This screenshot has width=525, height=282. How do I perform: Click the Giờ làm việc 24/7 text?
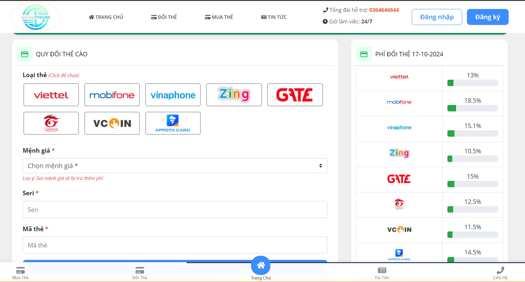click(347, 21)
